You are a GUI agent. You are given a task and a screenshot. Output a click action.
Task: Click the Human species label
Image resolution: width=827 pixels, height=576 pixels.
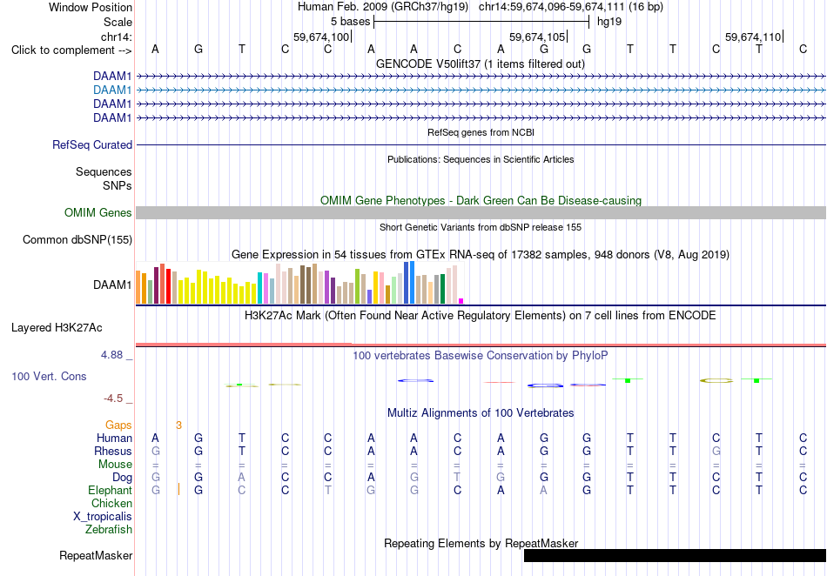coord(114,439)
